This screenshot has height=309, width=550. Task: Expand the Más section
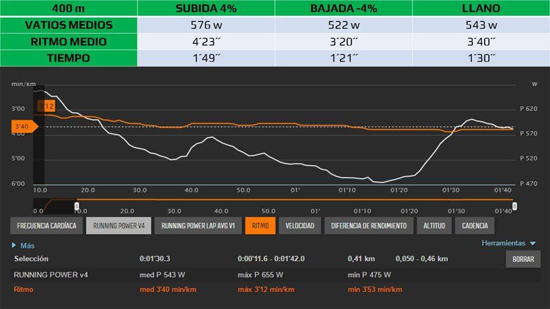[x=23, y=245]
